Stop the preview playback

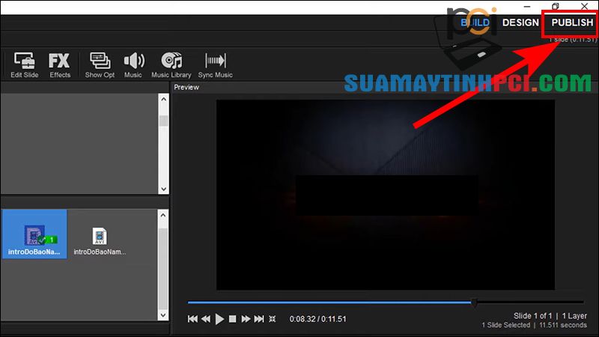click(232, 319)
